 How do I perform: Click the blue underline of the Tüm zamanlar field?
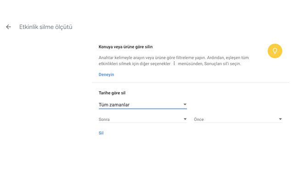143,109
